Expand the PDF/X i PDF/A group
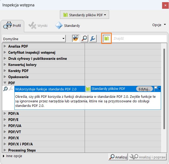This screenshot has width=169, height=164. click(x=5, y=144)
